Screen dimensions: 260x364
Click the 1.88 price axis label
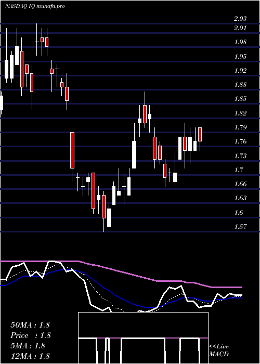coord(240,85)
